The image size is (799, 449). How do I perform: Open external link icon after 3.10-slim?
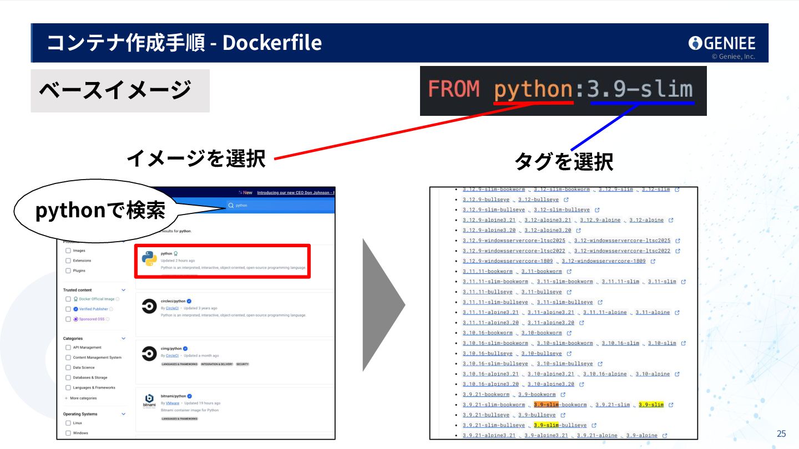click(684, 343)
